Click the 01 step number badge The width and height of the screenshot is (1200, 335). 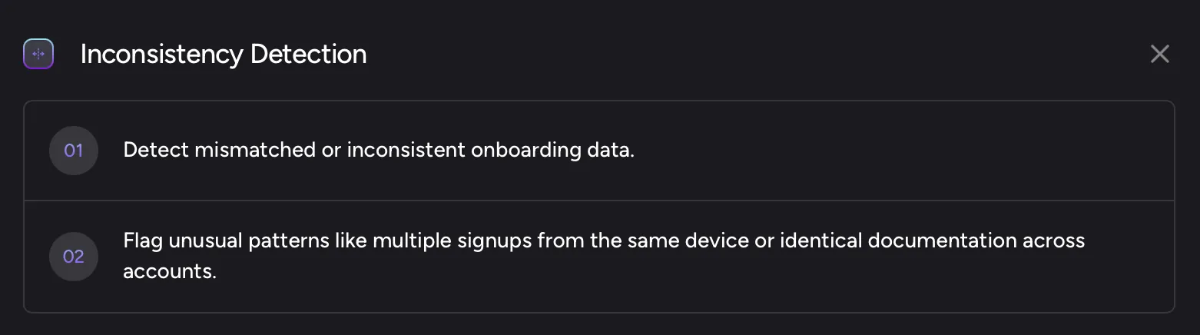click(73, 151)
